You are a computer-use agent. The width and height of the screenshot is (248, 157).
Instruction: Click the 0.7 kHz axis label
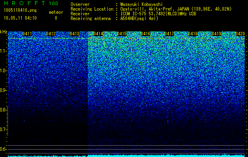coord(3,130)
